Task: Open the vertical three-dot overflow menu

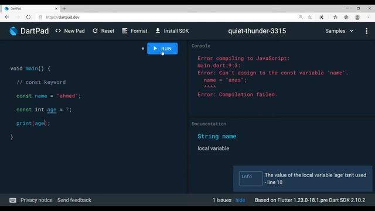Action: [x=366, y=31]
